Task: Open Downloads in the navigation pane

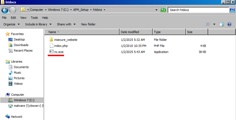Action: 21,45
